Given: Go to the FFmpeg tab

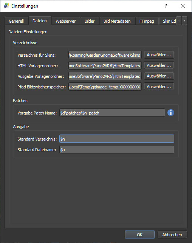Looking at the screenshot, I should (147, 21).
